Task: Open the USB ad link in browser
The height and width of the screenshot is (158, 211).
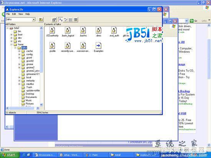Action: click(x=182, y=114)
